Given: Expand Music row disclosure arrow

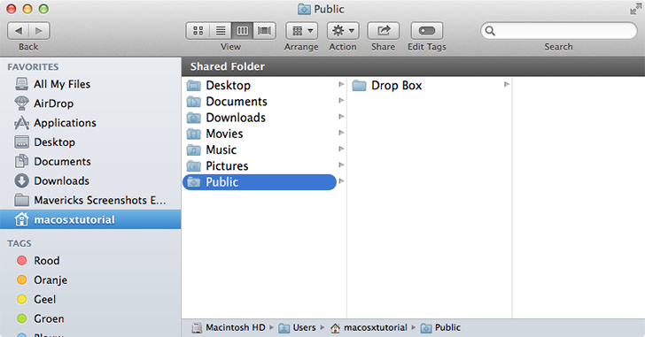Looking at the screenshot, I should point(341,149).
